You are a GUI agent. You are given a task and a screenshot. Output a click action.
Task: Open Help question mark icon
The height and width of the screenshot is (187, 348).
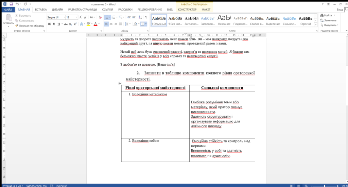[x=323, y=4]
